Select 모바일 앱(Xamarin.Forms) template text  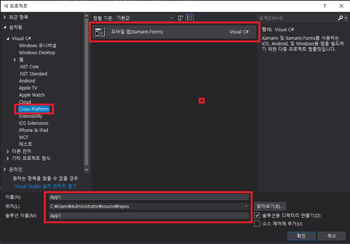137,32
